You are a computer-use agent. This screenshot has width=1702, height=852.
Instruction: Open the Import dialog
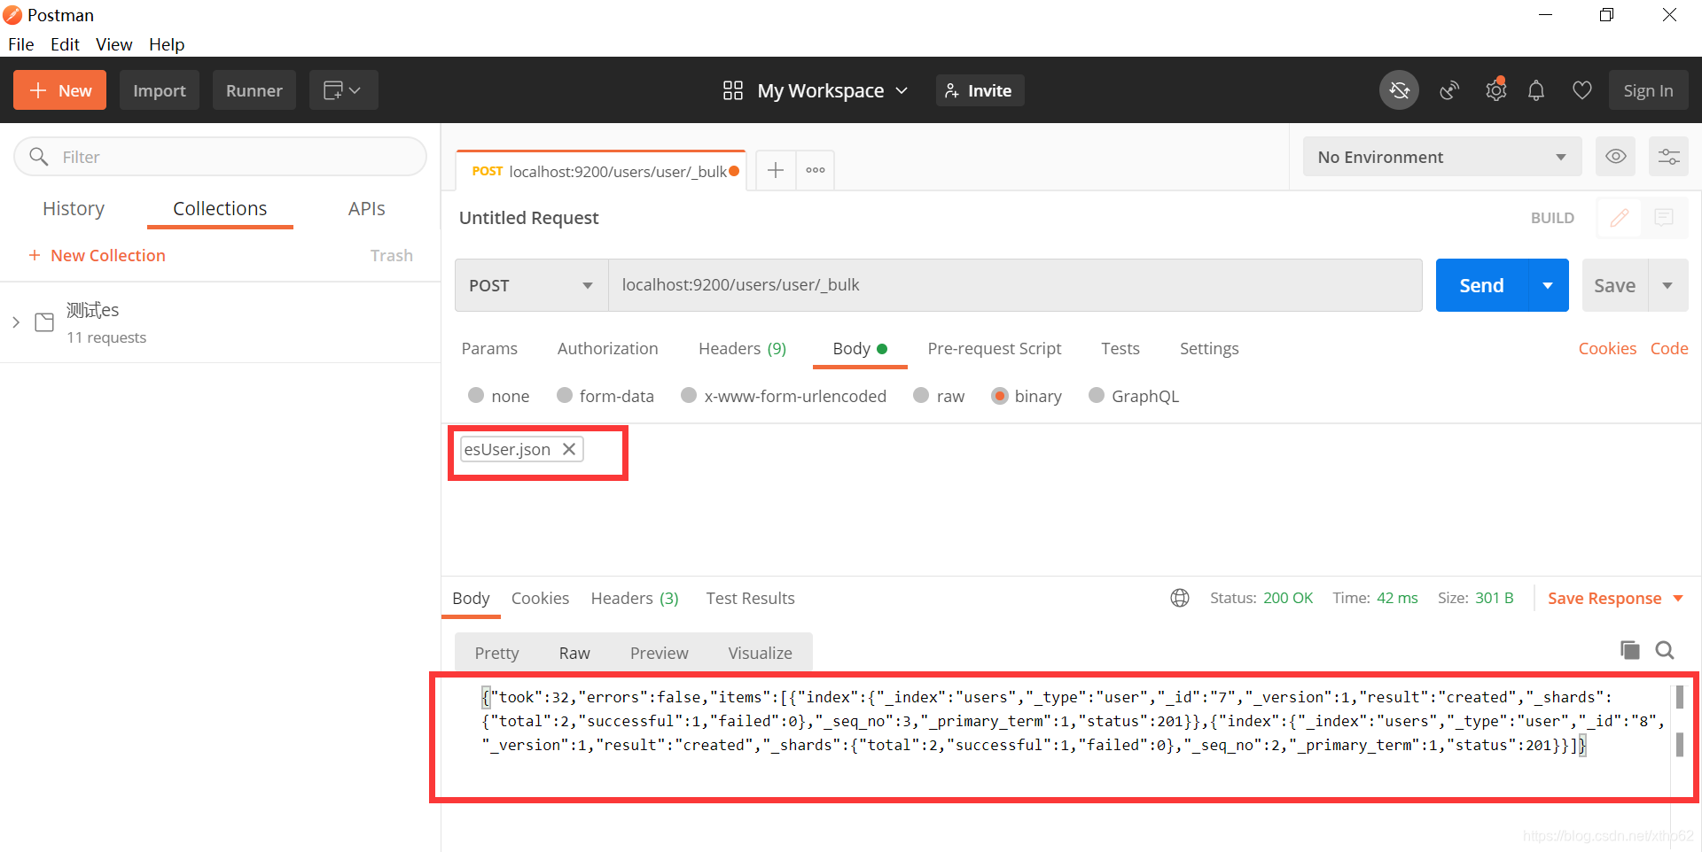click(160, 90)
